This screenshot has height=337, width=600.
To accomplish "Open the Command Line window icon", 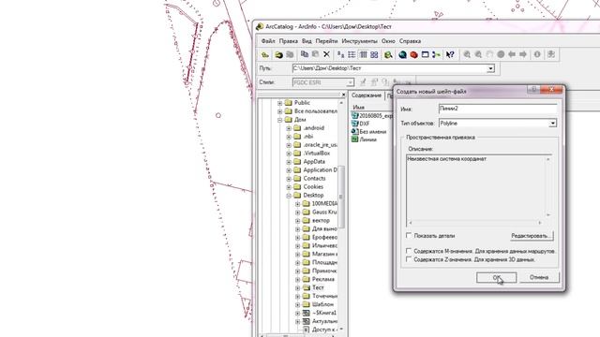I will click(x=425, y=54).
